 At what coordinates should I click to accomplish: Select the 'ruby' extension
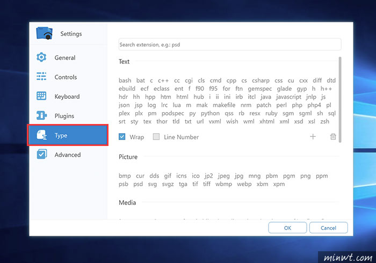coord(271,114)
